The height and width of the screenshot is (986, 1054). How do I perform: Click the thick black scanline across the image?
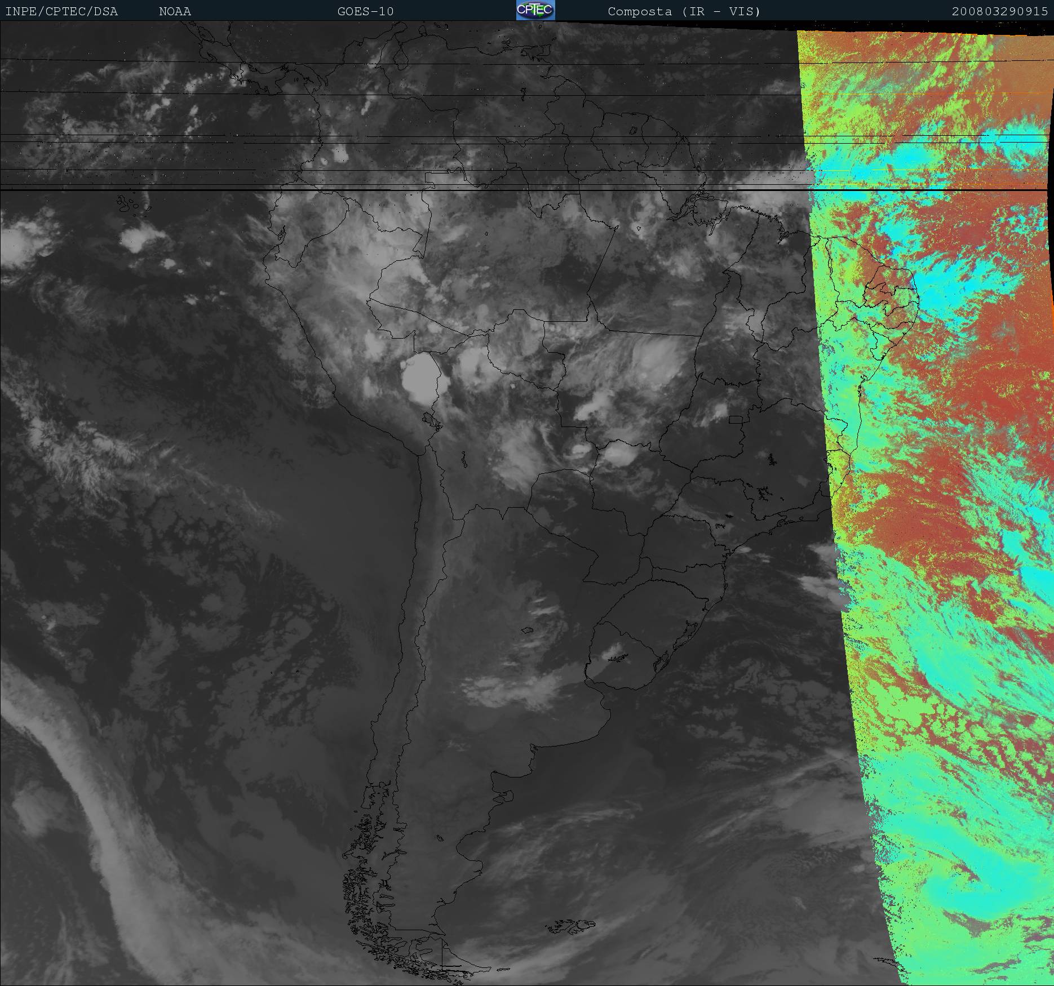coord(395,190)
